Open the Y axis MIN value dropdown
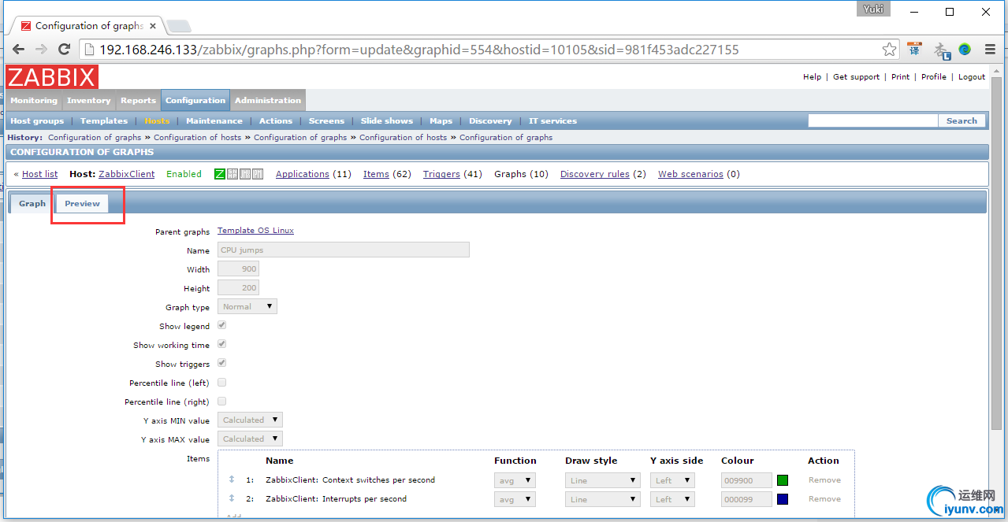Screen dimensions: 1008x522 tap(250, 420)
